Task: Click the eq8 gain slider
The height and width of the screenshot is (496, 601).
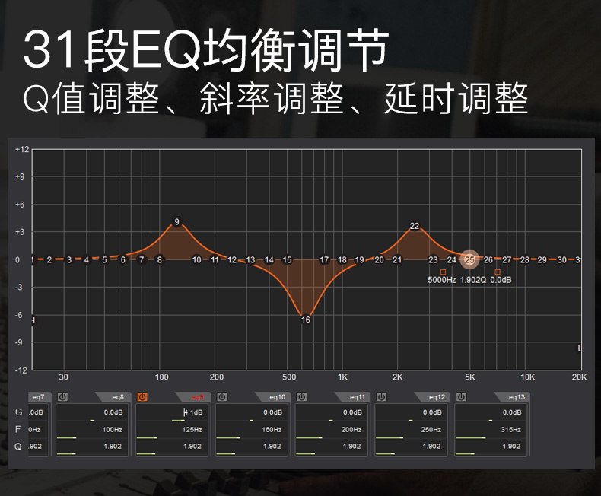Action: pos(92,420)
